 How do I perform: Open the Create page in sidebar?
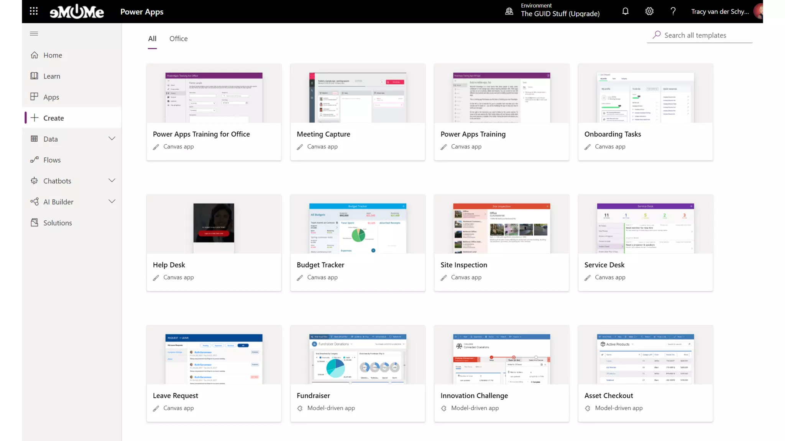pos(53,118)
